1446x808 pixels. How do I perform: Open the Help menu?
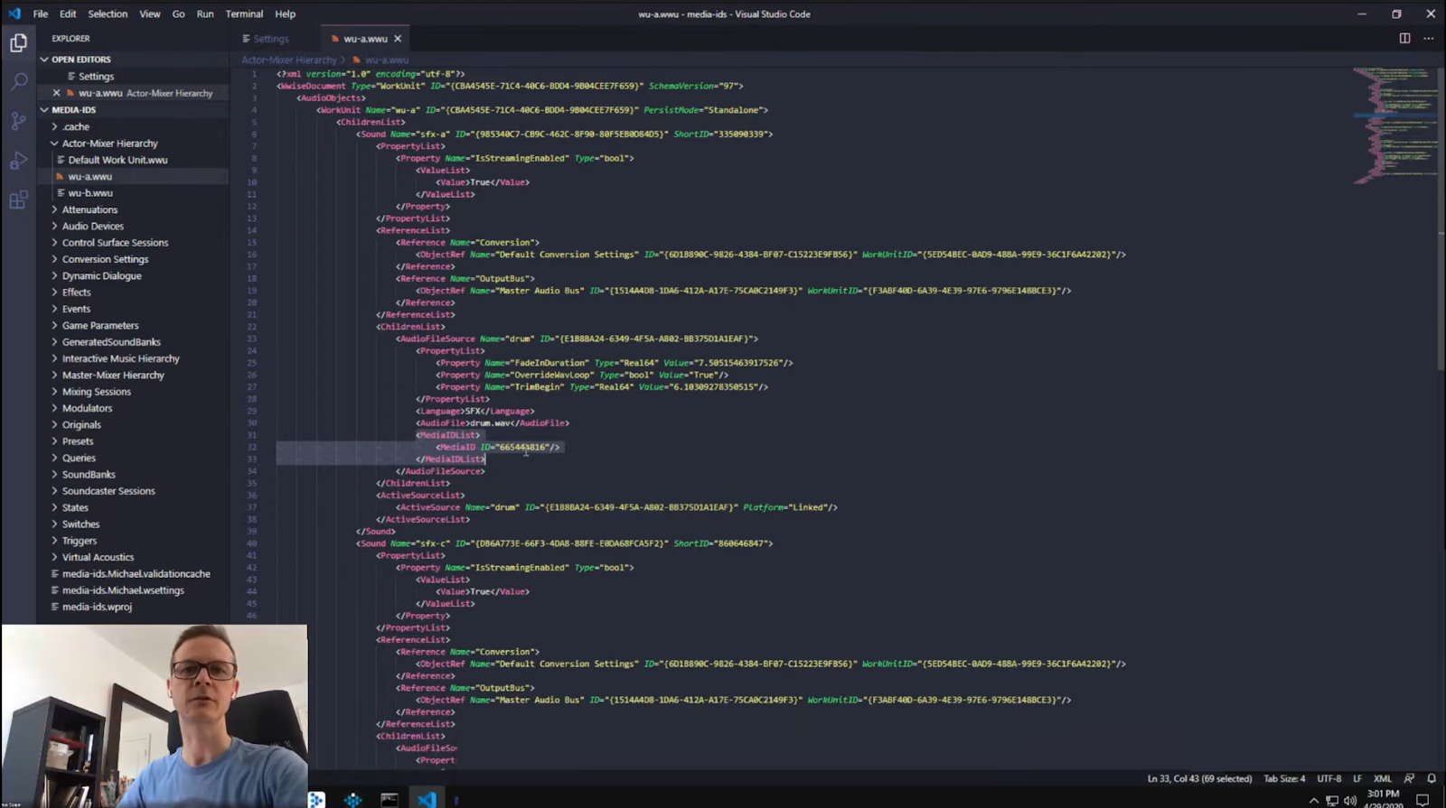286,14
